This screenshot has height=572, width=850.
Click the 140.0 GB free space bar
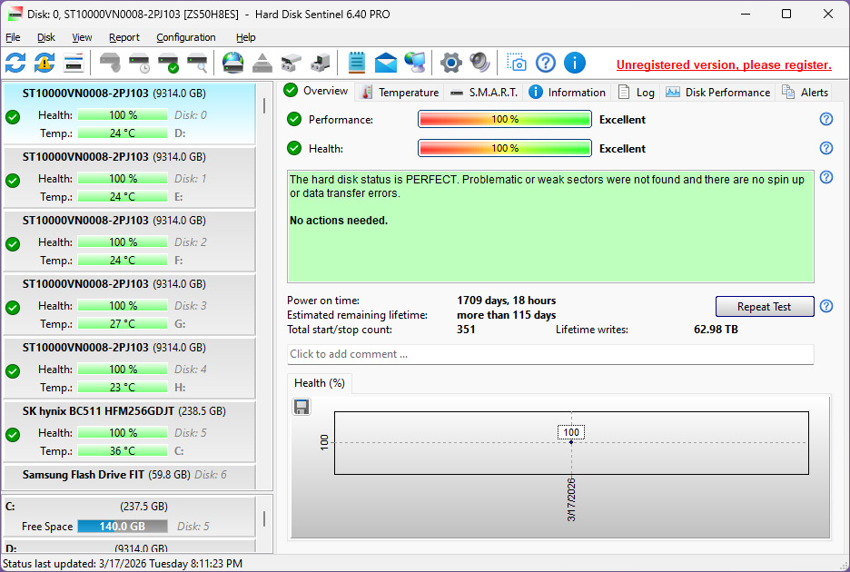pos(123,527)
